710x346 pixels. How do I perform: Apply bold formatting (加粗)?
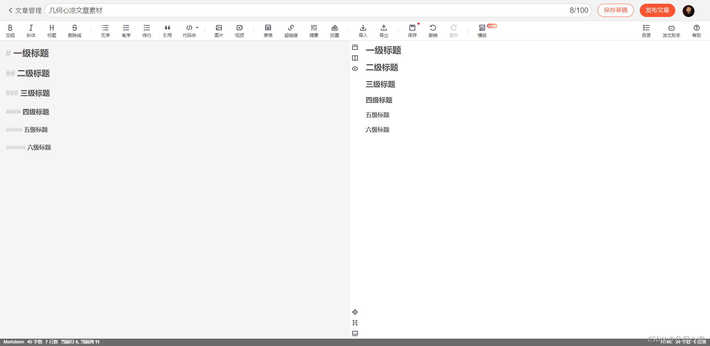10,31
